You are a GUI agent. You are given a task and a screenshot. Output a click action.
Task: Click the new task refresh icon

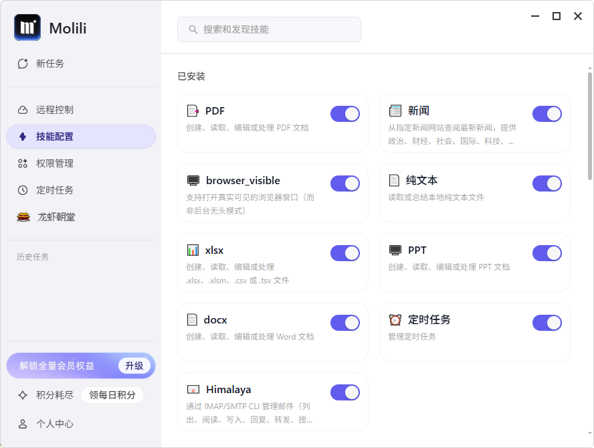[23, 64]
